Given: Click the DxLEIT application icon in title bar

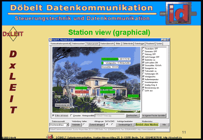Looking at the screenshot, I should point(51,40).
